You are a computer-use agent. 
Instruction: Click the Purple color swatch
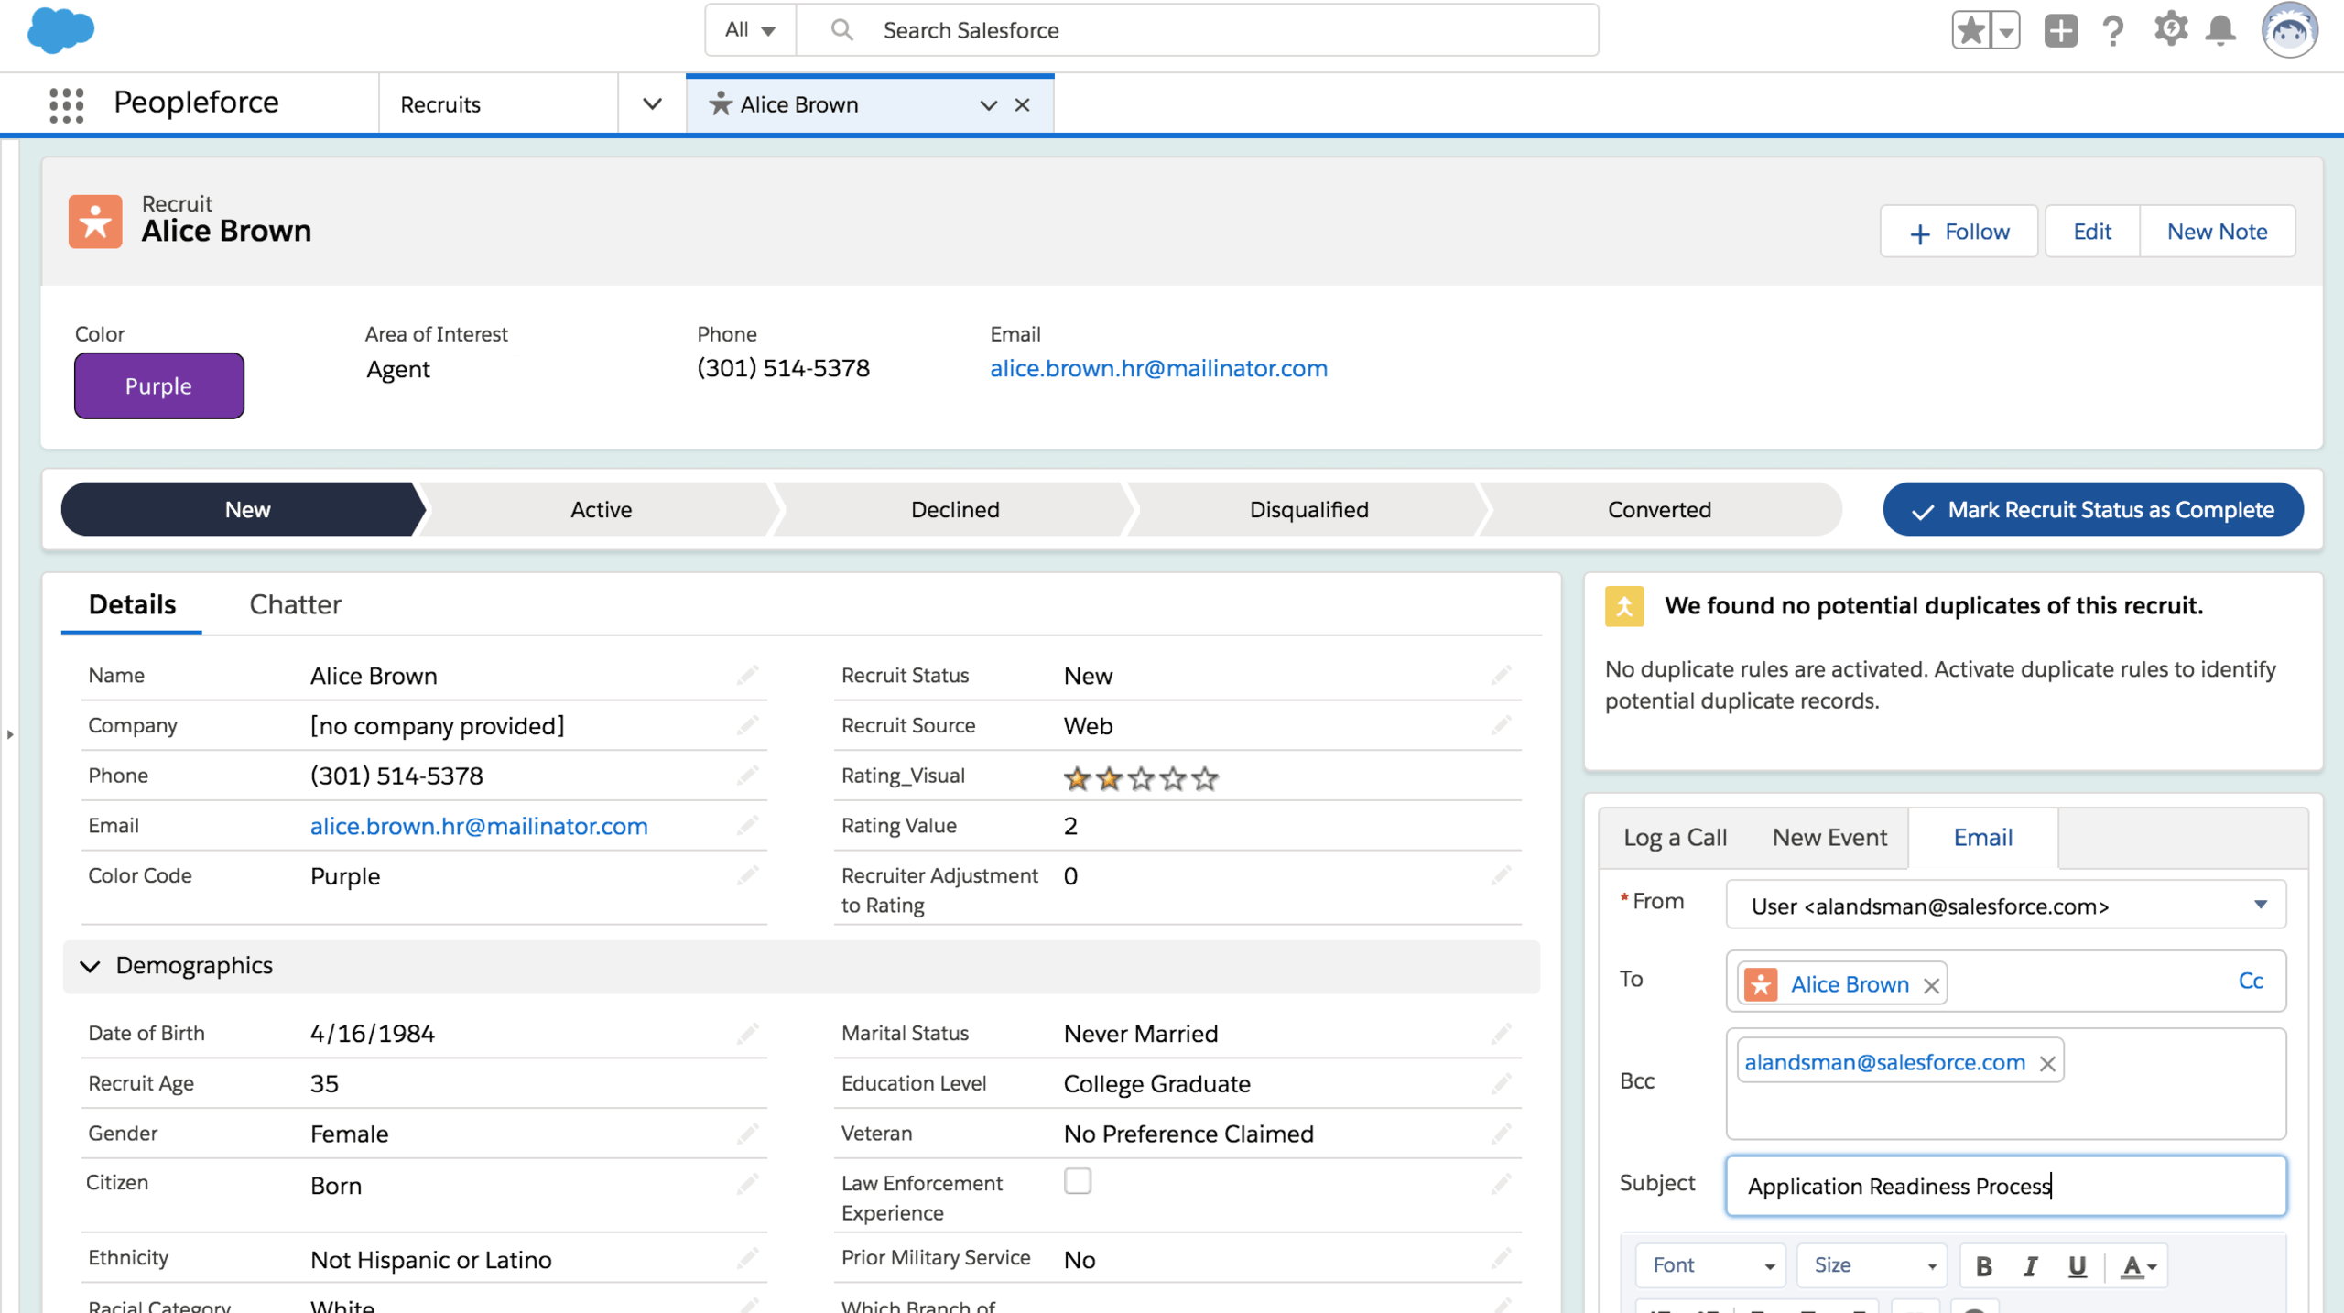pyautogui.click(x=159, y=385)
